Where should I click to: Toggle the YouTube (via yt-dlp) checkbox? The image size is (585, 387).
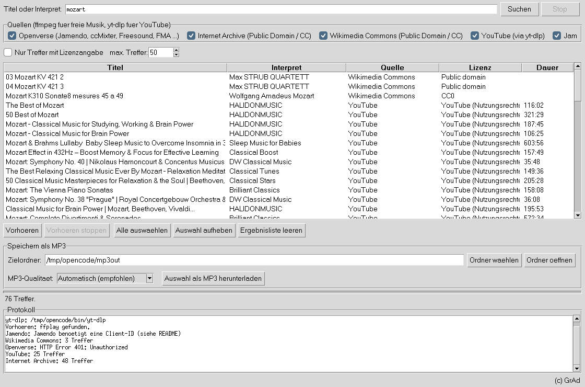(475, 36)
